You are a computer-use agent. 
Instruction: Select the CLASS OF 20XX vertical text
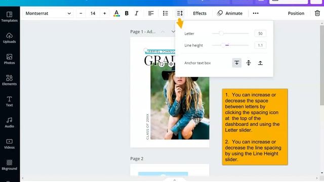click(147, 126)
